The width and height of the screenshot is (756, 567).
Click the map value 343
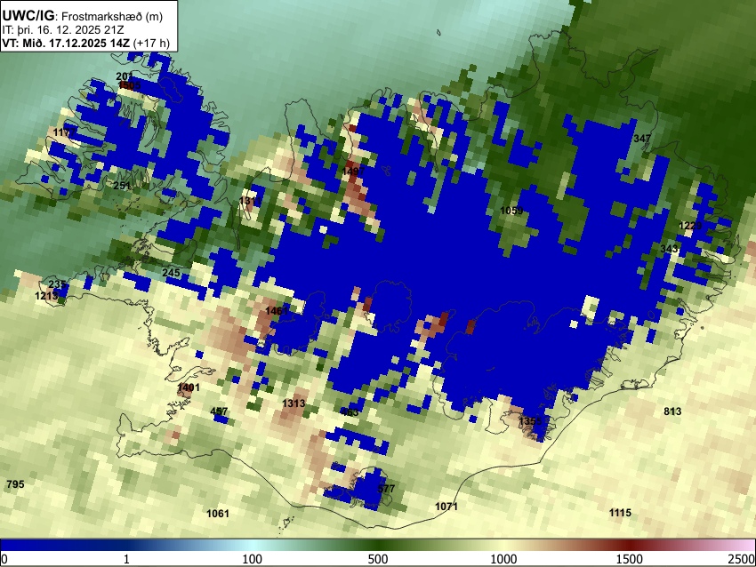pyautogui.click(x=669, y=249)
